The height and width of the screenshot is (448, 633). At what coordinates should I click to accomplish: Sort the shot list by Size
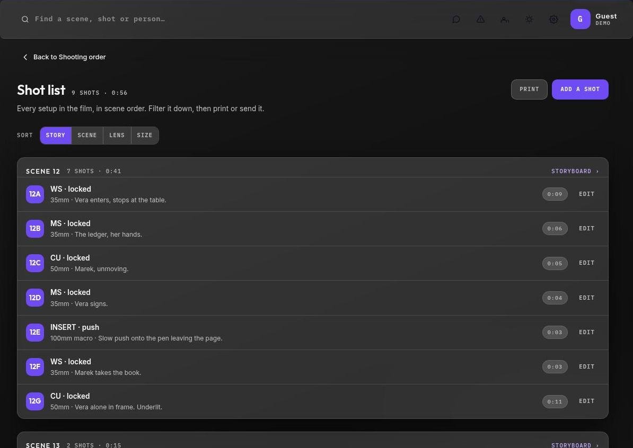point(145,136)
